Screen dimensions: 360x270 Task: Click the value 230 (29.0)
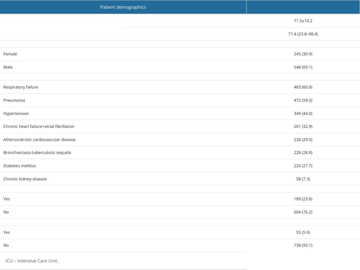(303, 140)
